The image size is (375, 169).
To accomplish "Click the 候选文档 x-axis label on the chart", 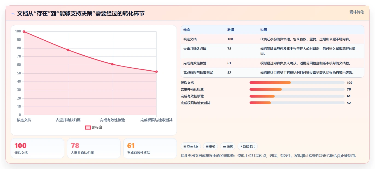I will (24, 120).
